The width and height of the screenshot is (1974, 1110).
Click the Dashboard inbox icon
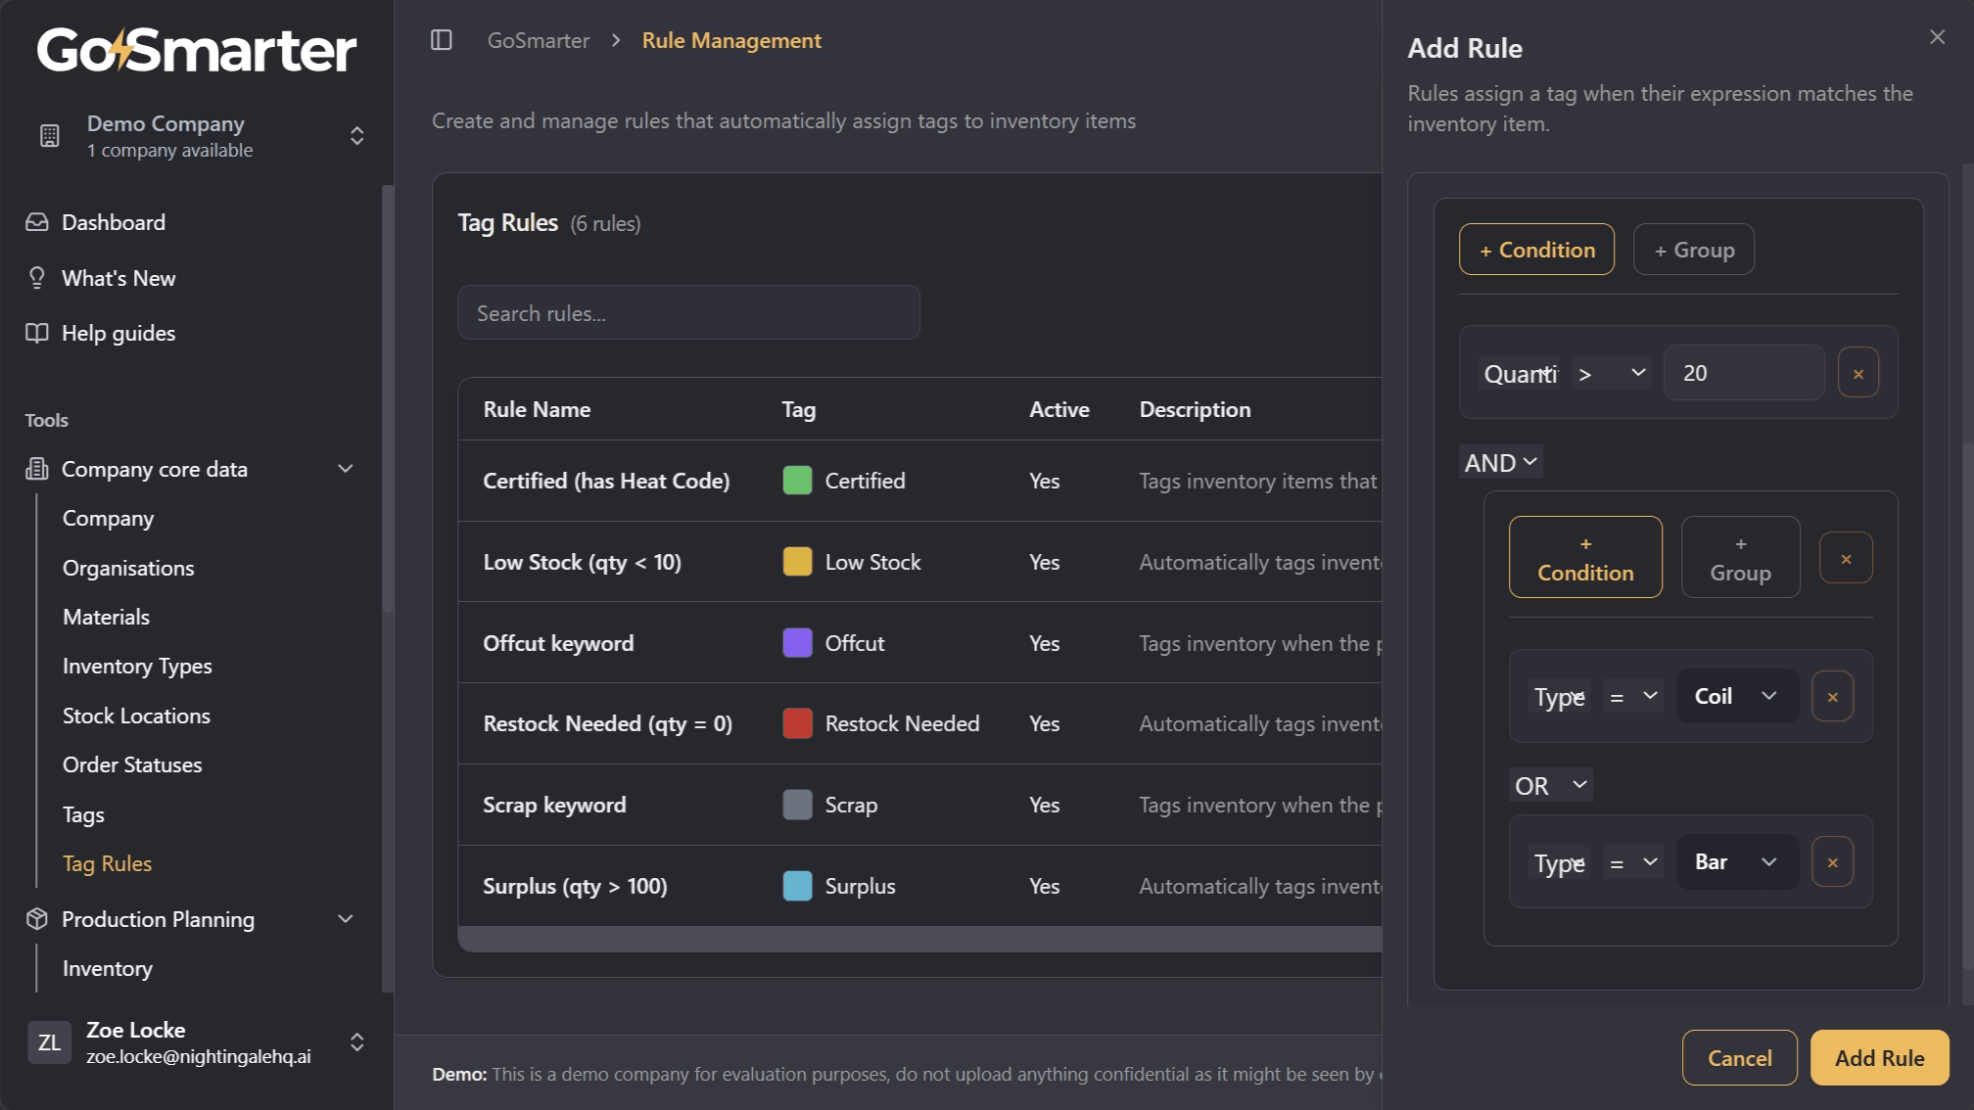[37, 222]
